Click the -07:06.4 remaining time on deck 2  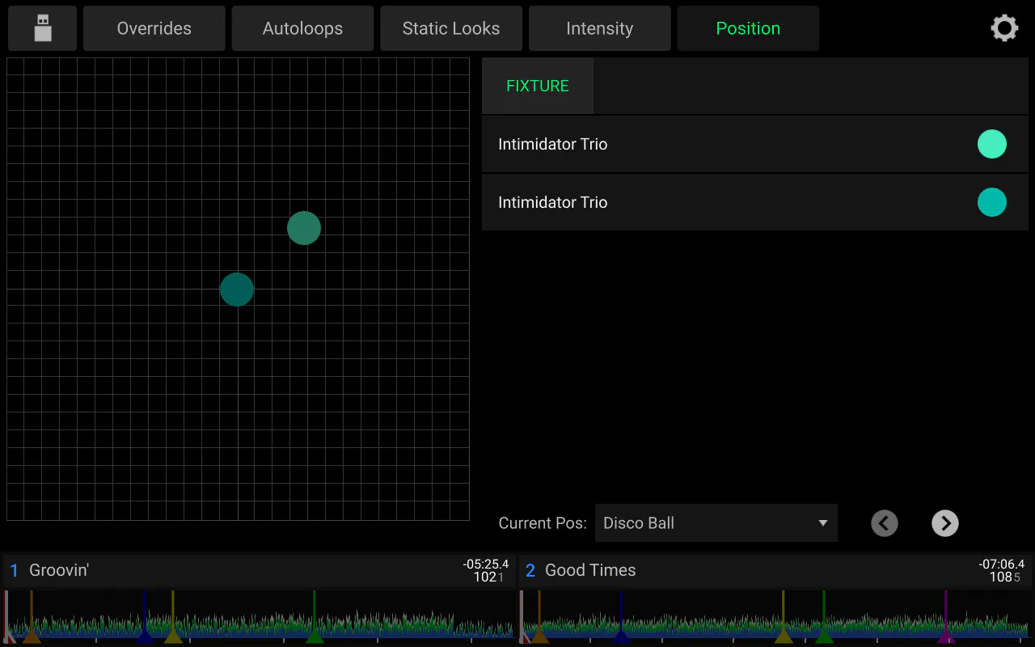pyautogui.click(x=1002, y=565)
